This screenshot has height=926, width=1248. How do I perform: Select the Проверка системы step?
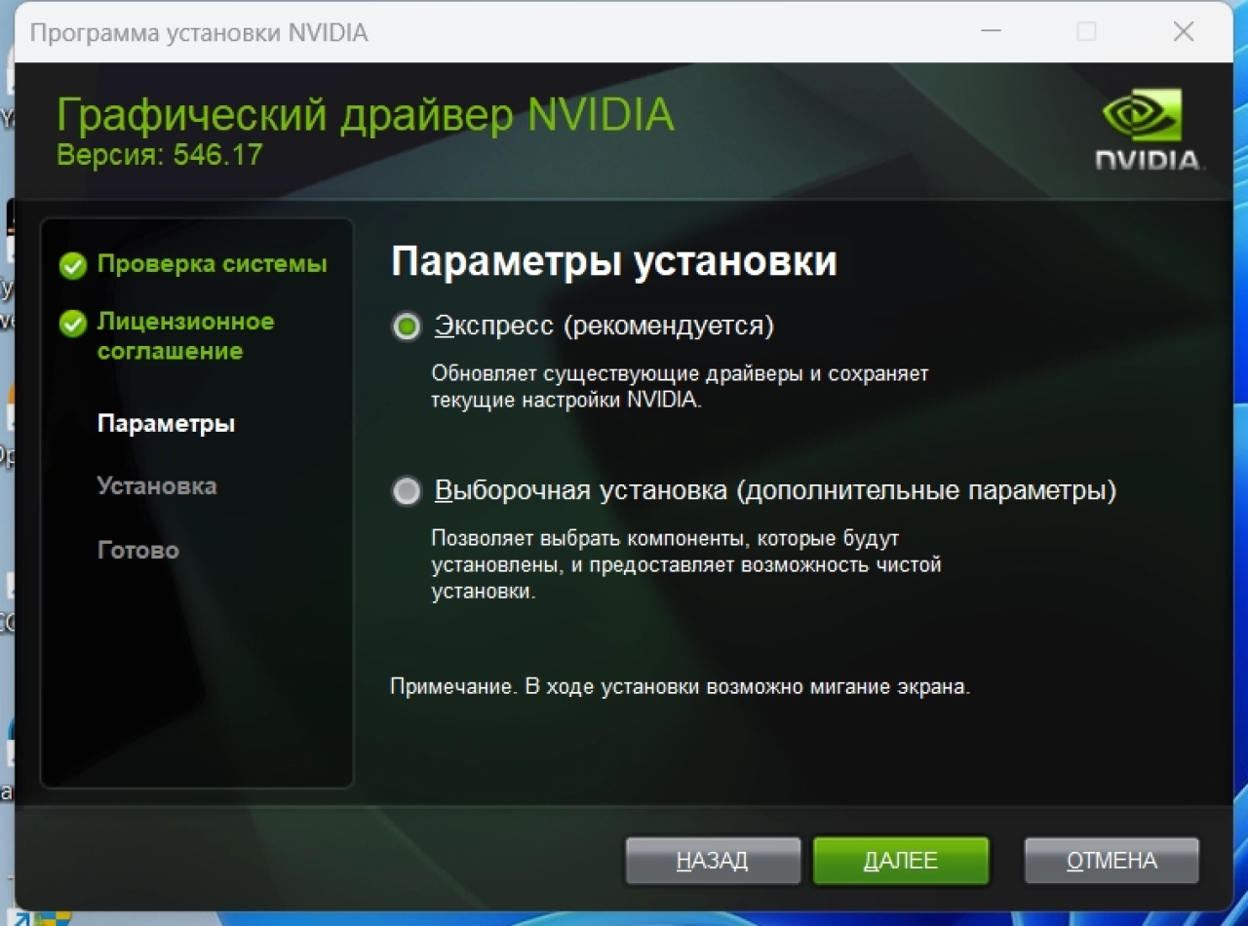pyautogui.click(x=212, y=264)
